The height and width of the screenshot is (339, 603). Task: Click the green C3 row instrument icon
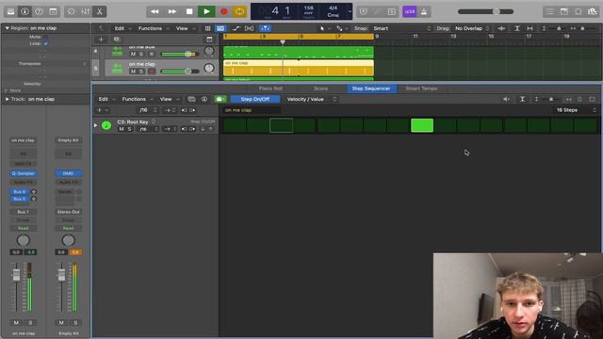click(106, 125)
